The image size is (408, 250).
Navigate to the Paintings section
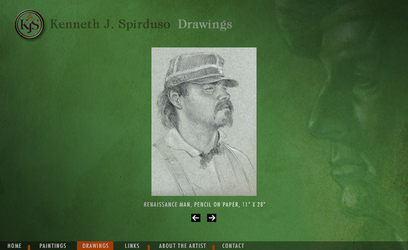(53, 246)
